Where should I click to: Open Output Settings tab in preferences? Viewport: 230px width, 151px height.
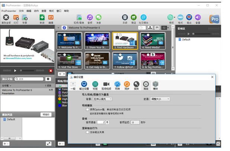pos(84,85)
